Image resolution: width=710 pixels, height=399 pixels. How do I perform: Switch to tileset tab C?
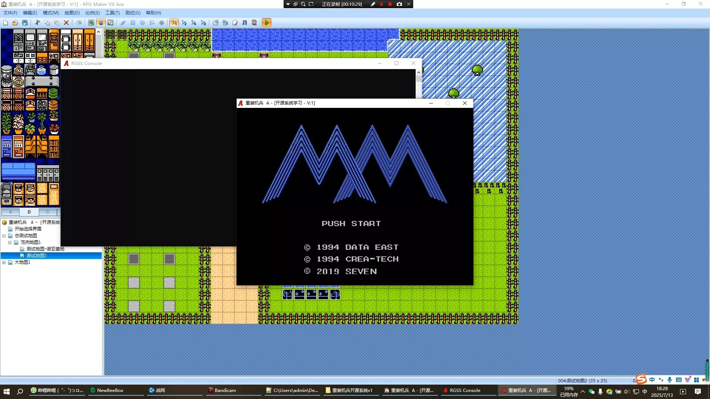click(x=48, y=212)
